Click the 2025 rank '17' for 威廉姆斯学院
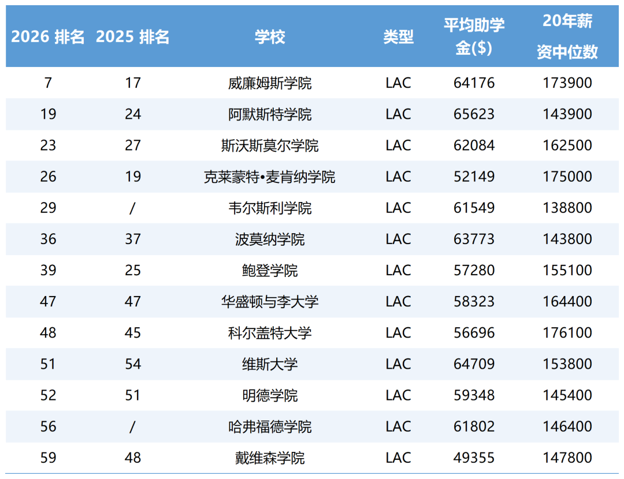This screenshot has width=624, height=479. click(x=132, y=83)
